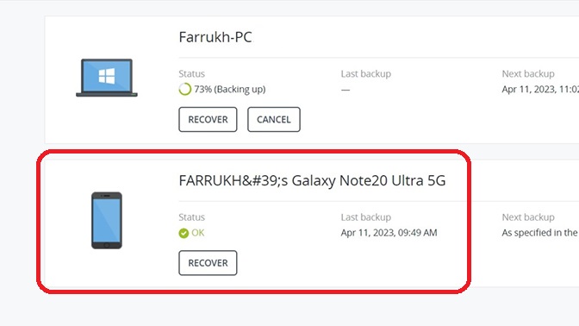Click the Farrukh-PC empty last backup dash
Screen dimensions: 579x326
point(346,90)
